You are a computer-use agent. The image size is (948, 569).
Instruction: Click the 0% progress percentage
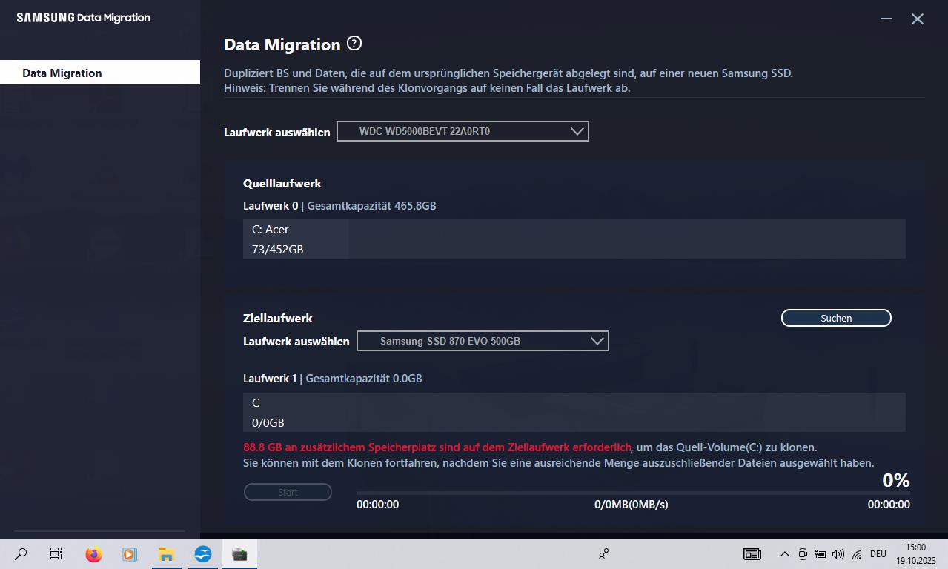point(896,480)
